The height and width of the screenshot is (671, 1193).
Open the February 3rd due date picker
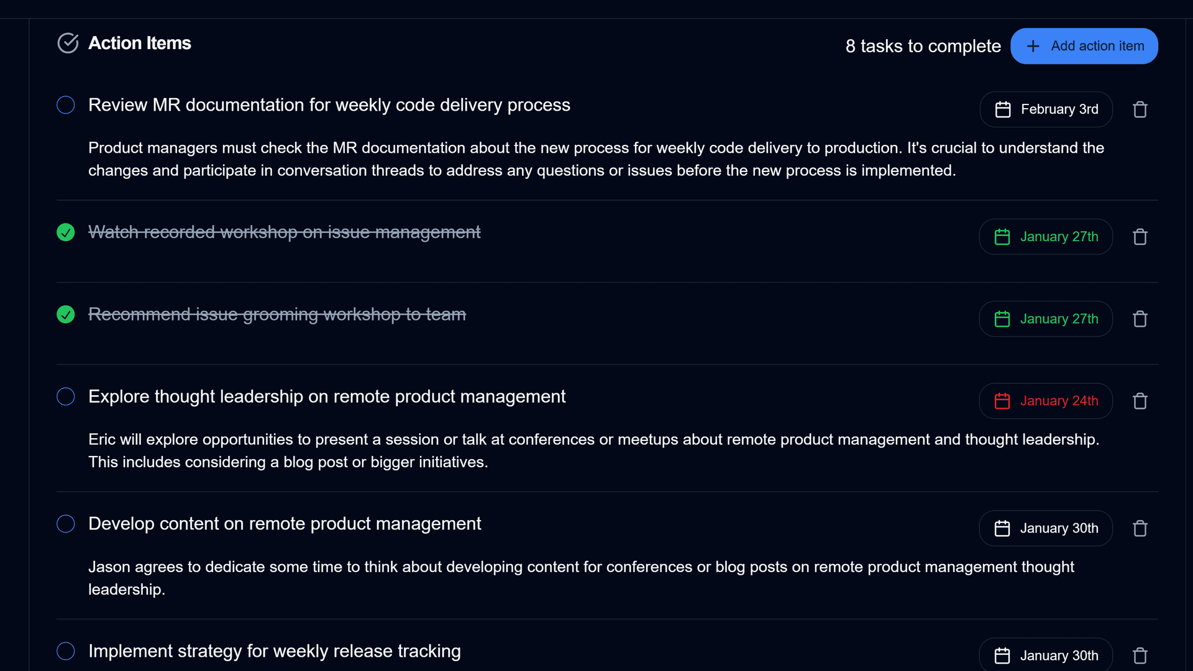(x=1046, y=109)
